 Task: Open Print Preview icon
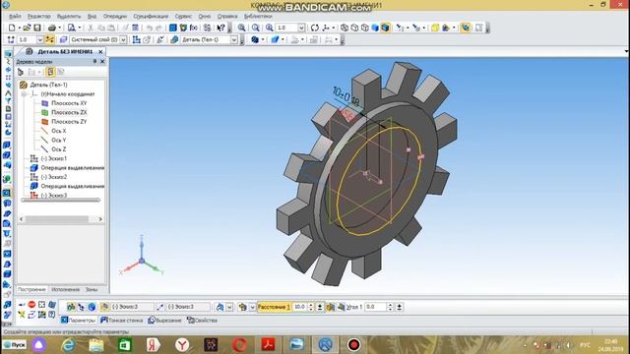point(72,28)
